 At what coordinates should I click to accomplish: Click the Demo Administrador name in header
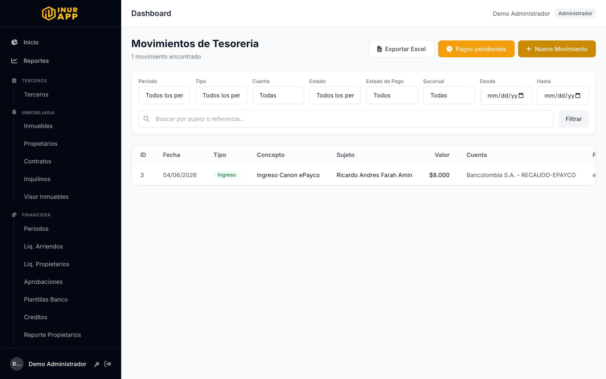pyautogui.click(x=521, y=13)
